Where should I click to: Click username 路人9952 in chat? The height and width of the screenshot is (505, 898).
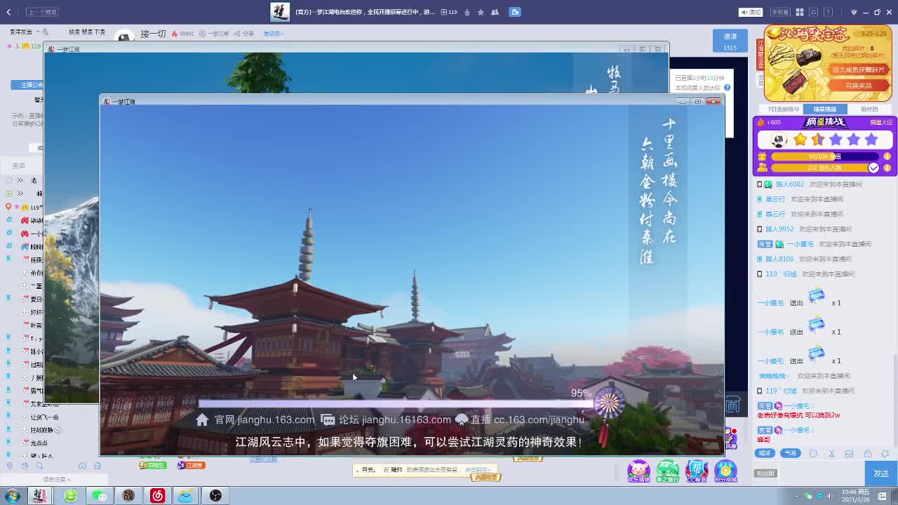pyautogui.click(x=779, y=229)
